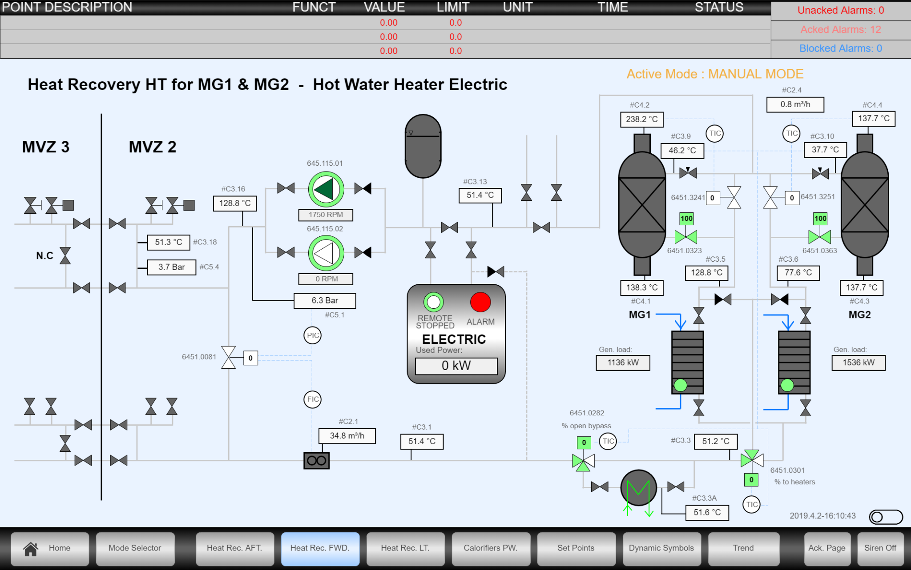Open the 100 setpoint of valve 6451.0323
This screenshot has width=911, height=570.
(686, 219)
